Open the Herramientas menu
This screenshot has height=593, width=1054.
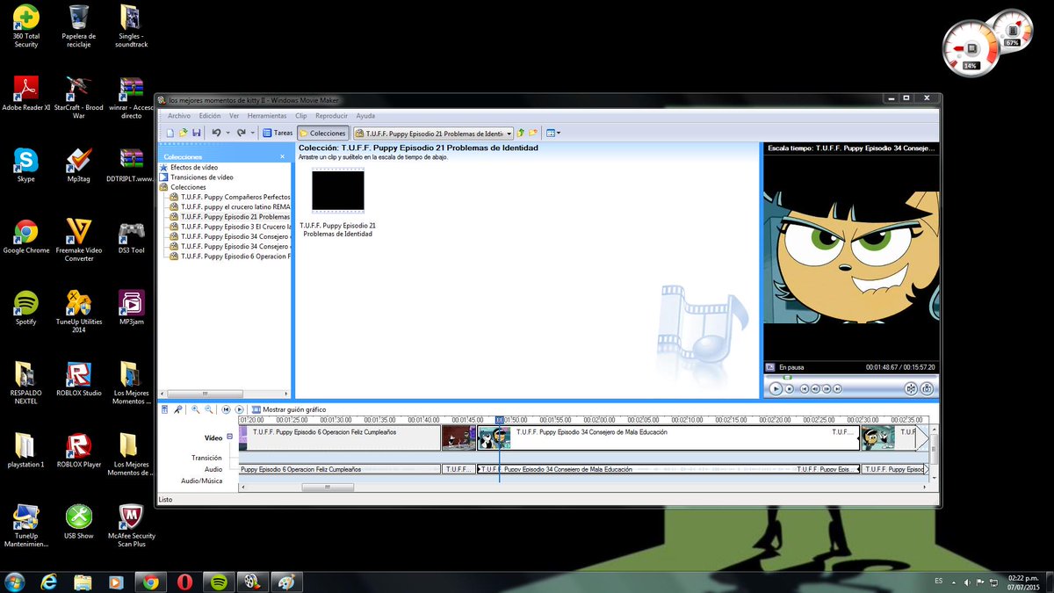coord(267,115)
